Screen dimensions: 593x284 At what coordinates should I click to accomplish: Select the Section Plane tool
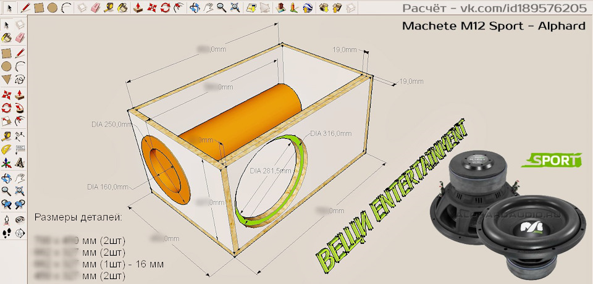click(20, 233)
